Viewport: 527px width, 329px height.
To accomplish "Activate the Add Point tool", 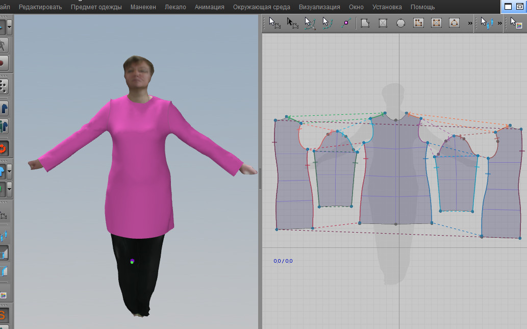I will pos(346,23).
